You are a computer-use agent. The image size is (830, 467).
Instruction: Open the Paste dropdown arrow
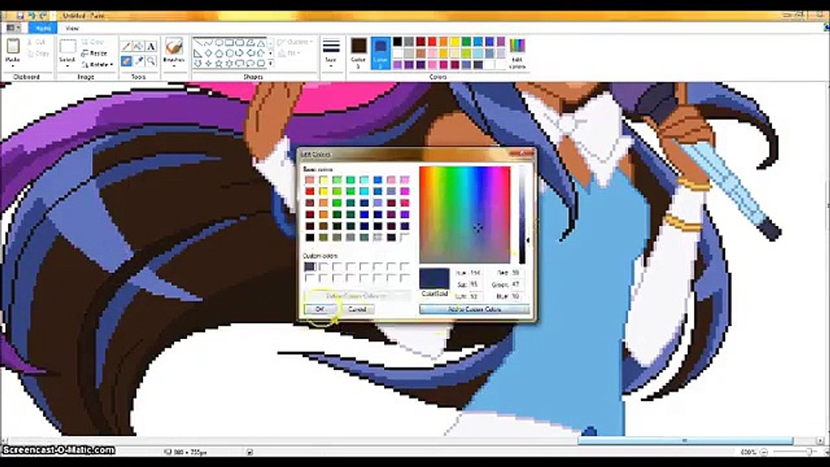13,66
